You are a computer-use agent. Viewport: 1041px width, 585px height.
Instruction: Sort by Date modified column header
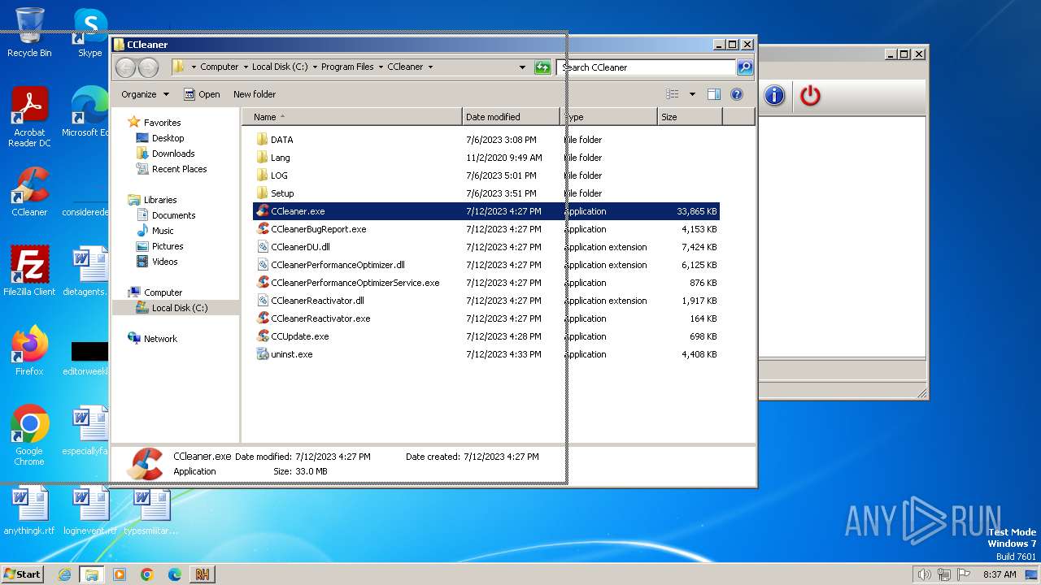click(x=511, y=117)
